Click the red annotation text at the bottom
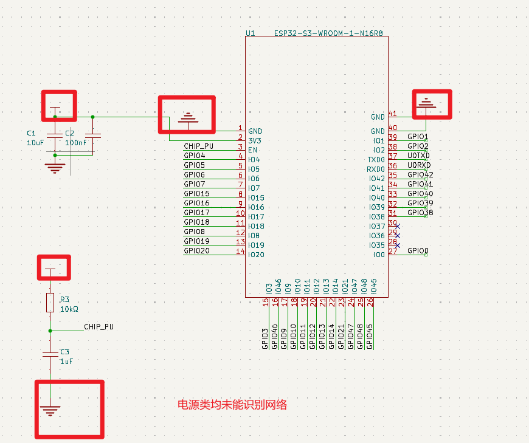The height and width of the screenshot is (443, 529). tap(232, 405)
